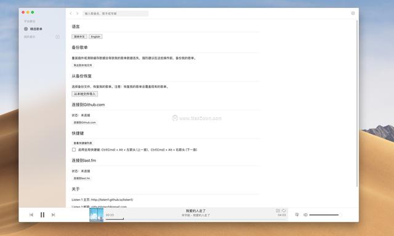Screen dimensions: 394x236
Task: Click the icon left of the repeat icon
Action: click(x=278, y=211)
